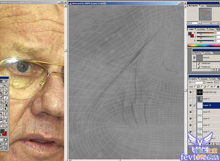
Task: Switch to the Actions tab
Action: tap(208, 53)
